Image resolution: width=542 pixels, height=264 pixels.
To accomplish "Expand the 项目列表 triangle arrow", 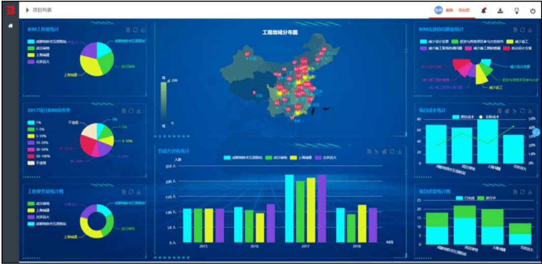I will coord(27,10).
